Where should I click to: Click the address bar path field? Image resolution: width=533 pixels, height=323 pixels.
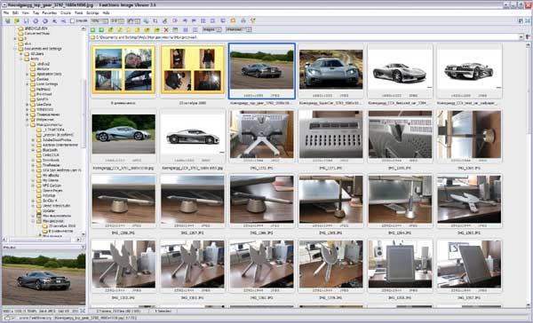tap(304, 37)
